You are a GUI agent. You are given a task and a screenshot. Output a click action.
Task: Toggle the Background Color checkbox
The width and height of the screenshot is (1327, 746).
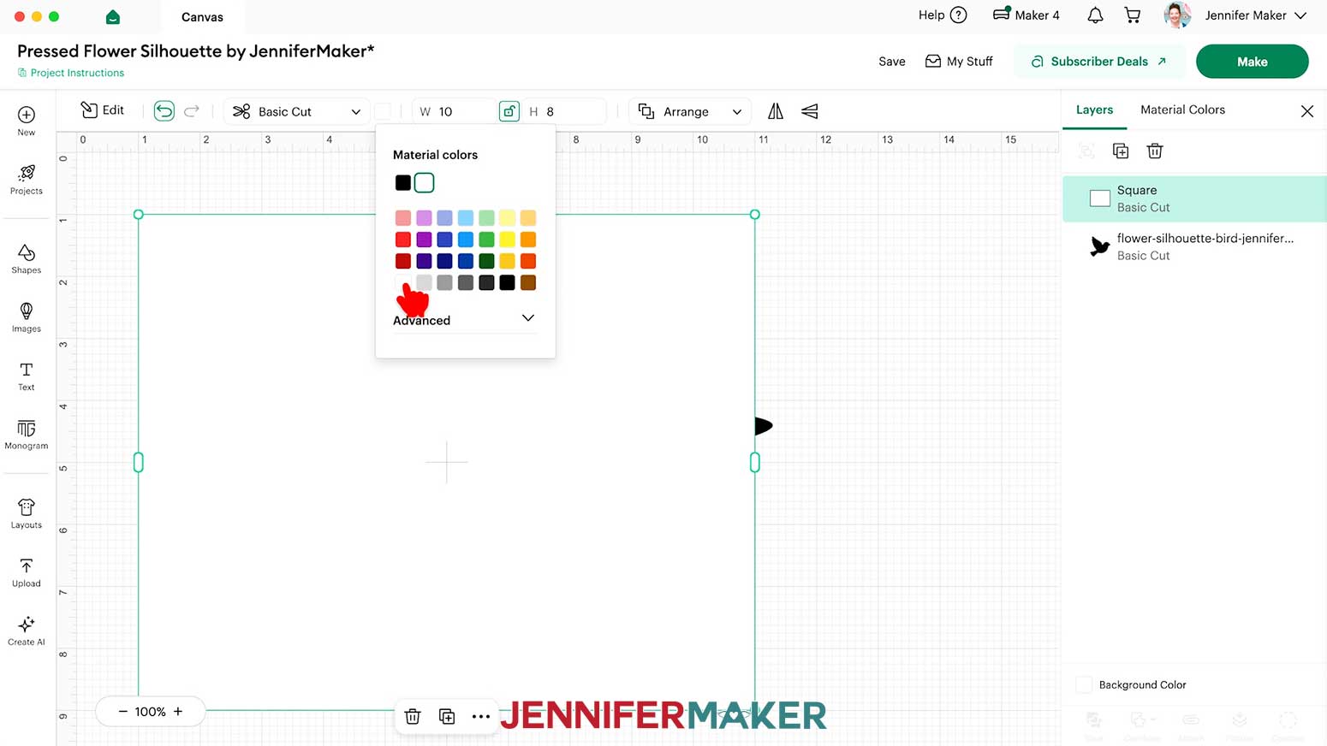pyautogui.click(x=1084, y=684)
